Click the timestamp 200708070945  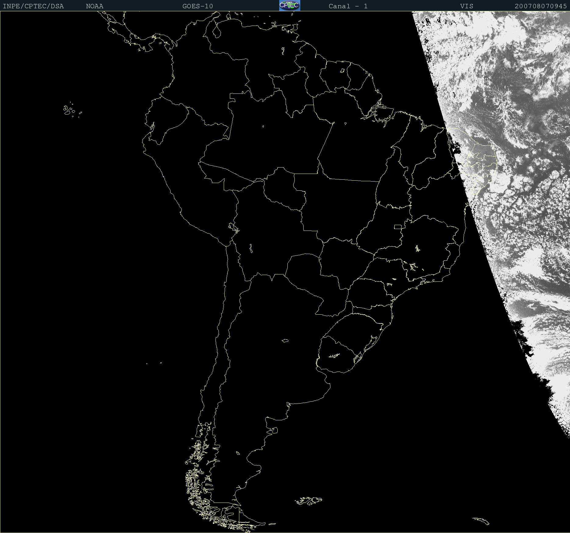[x=541, y=6]
